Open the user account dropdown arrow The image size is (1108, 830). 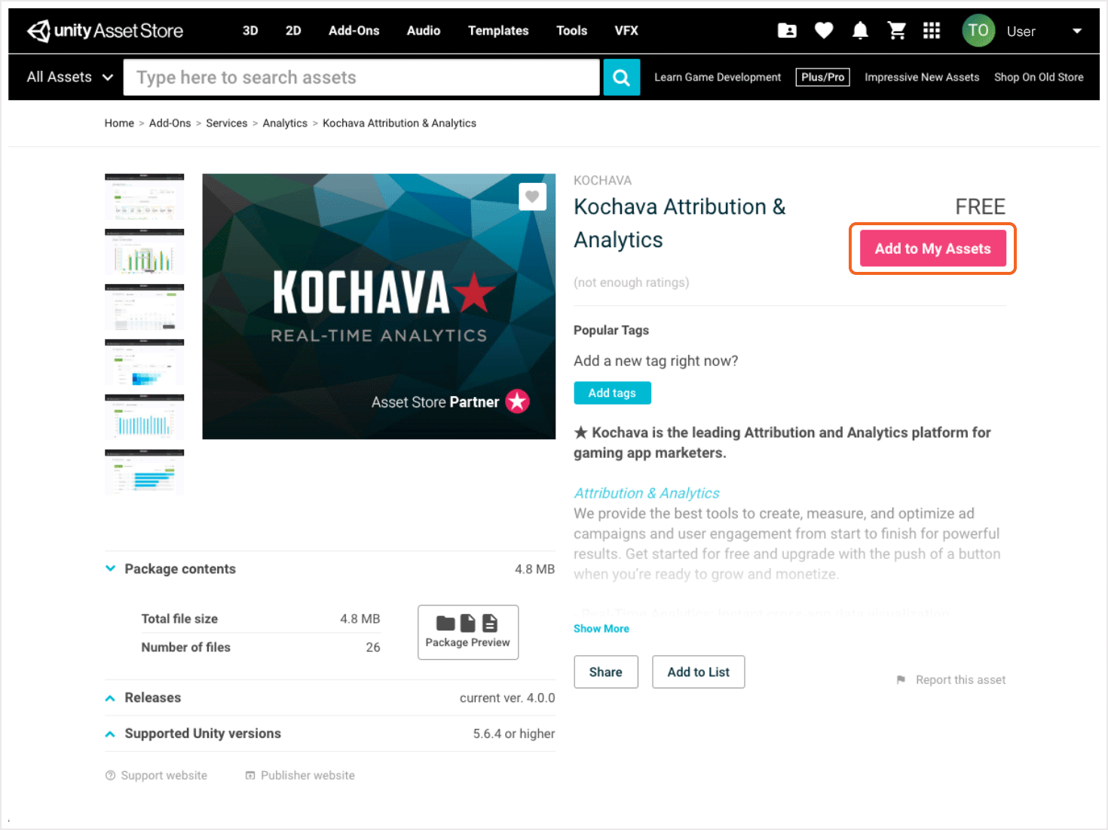pos(1077,31)
